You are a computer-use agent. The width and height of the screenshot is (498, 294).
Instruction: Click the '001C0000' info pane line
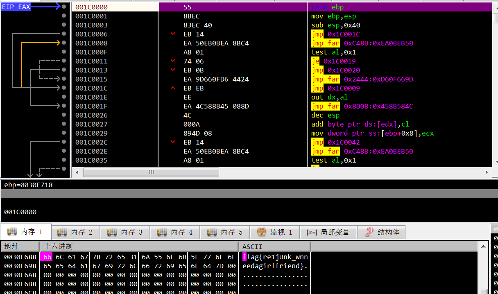tap(20, 212)
